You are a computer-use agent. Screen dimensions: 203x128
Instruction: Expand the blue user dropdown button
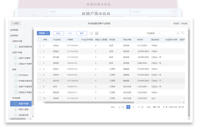[x=43, y=33]
